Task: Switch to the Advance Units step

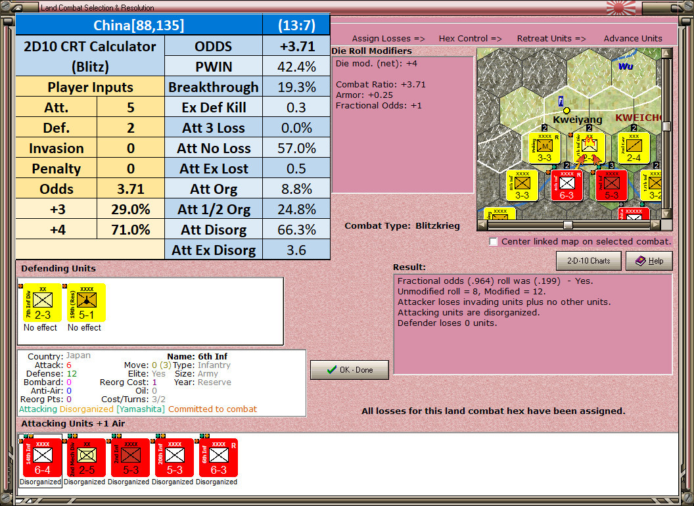Action: 633,39
